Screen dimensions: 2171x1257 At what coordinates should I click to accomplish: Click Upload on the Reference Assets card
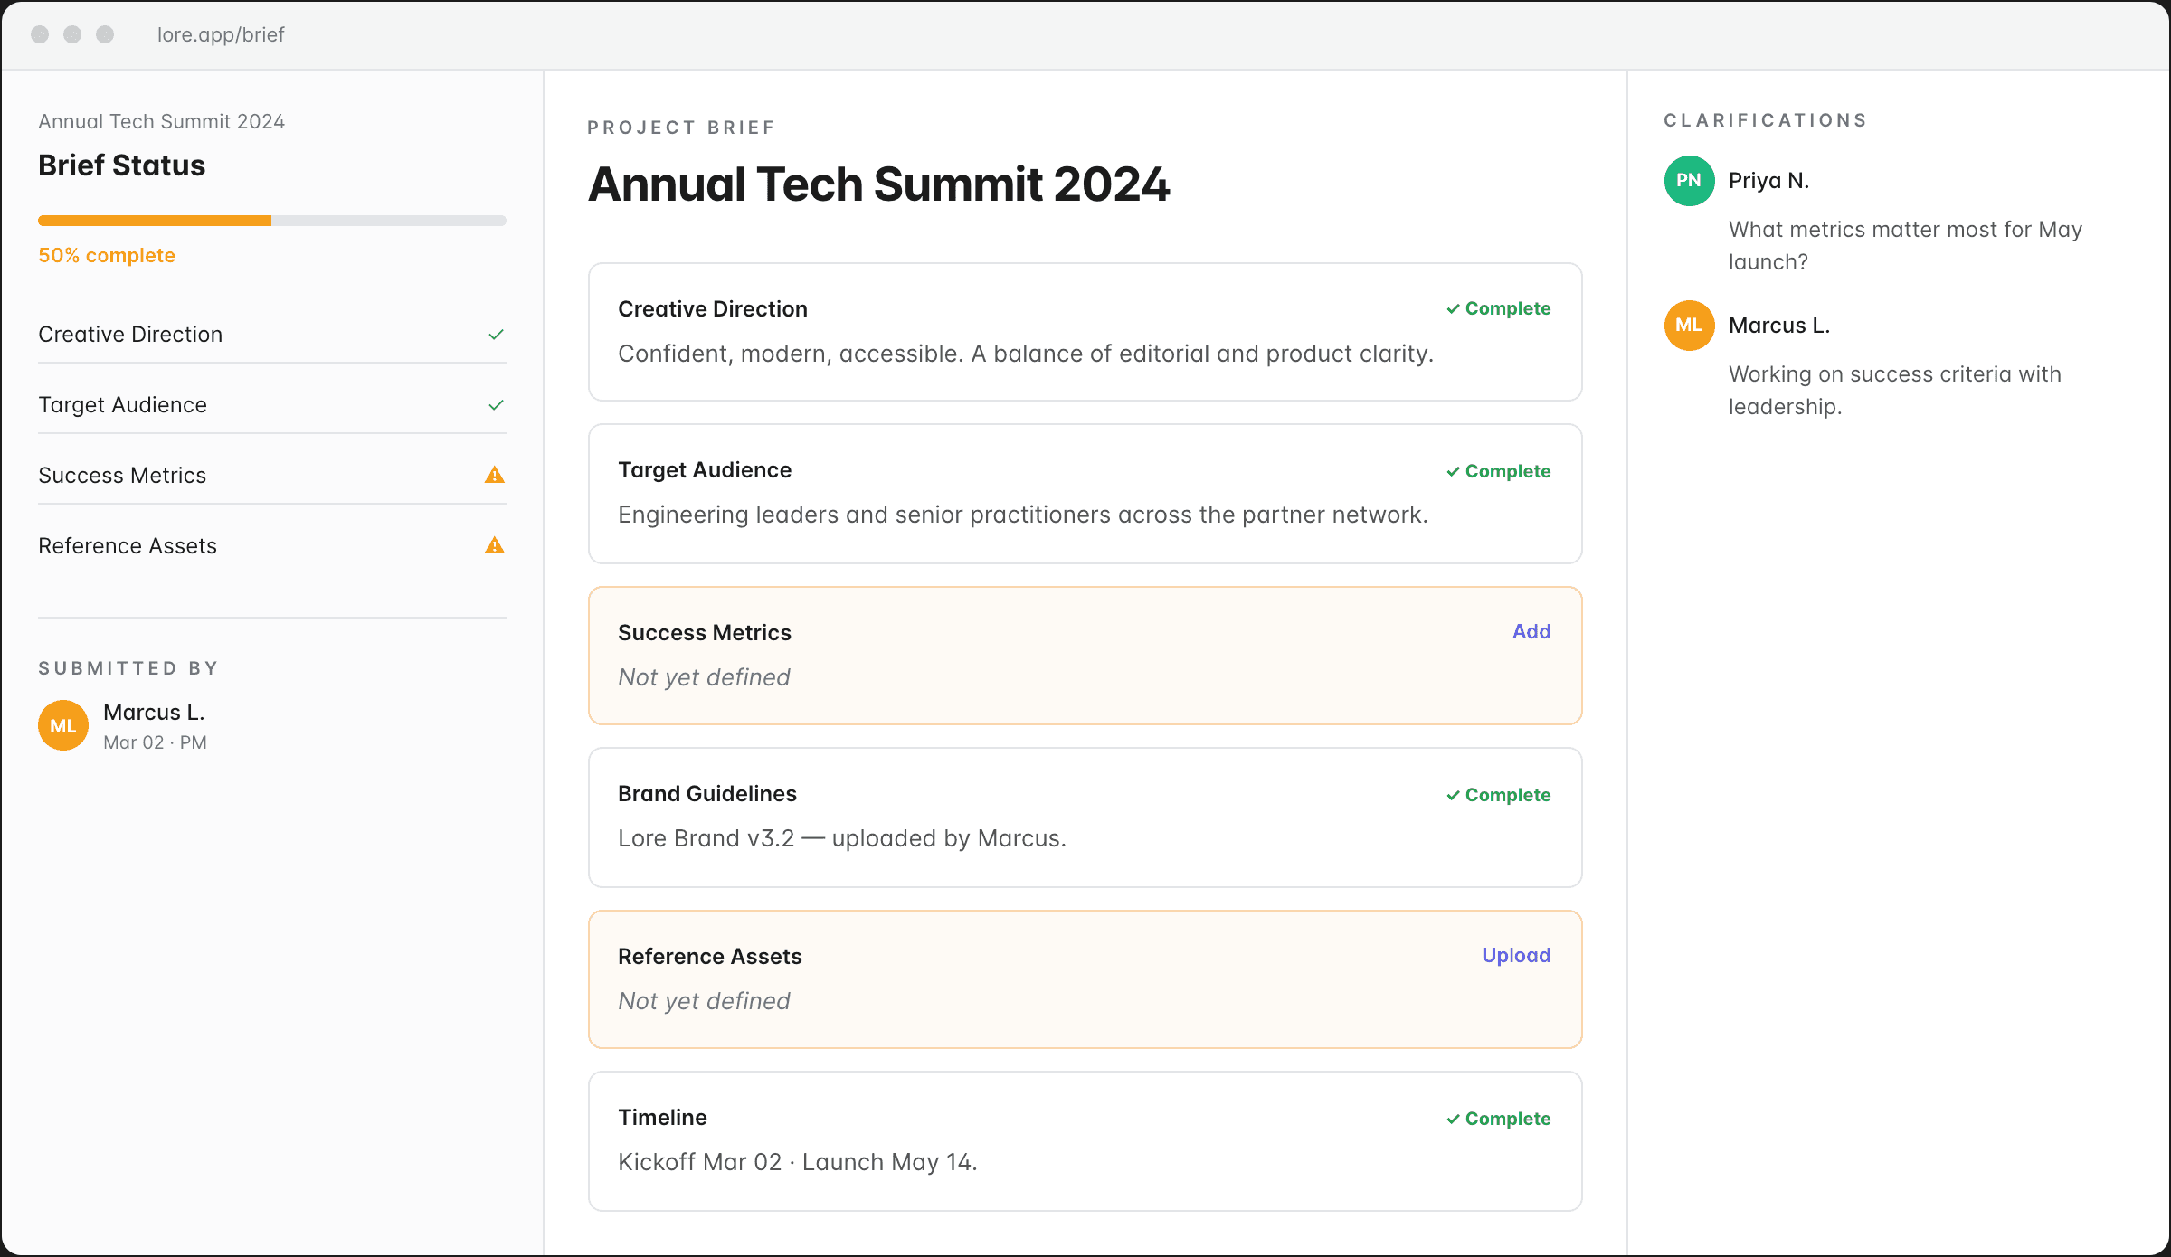(1515, 955)
